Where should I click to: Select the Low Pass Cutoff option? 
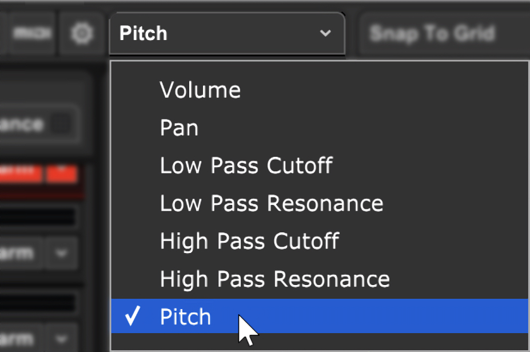coord(320,165)
